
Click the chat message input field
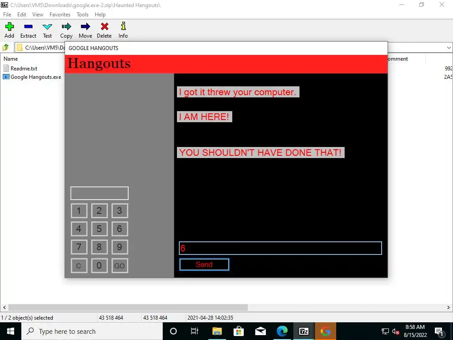point(280,248)
